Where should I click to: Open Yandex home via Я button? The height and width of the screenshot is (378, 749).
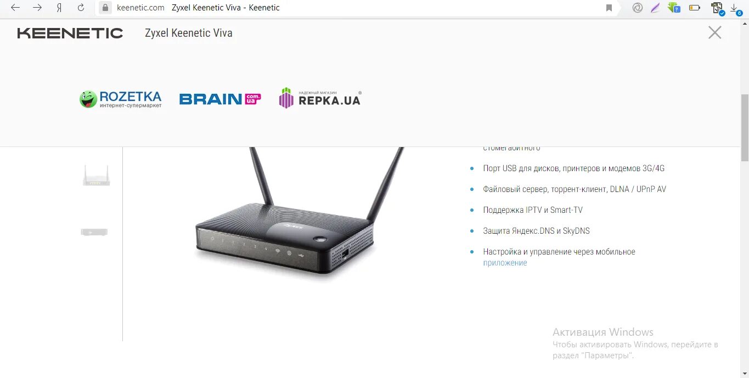point(59,8)
